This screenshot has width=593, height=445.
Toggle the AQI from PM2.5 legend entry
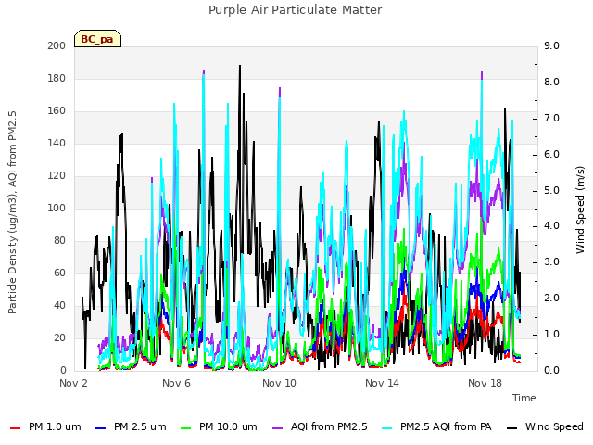320,426
